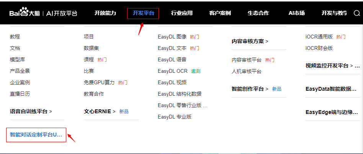Viewport: 363px width, 154px height.
Task: Open EasyDL 文本
Action: click(x=172, y=48)
